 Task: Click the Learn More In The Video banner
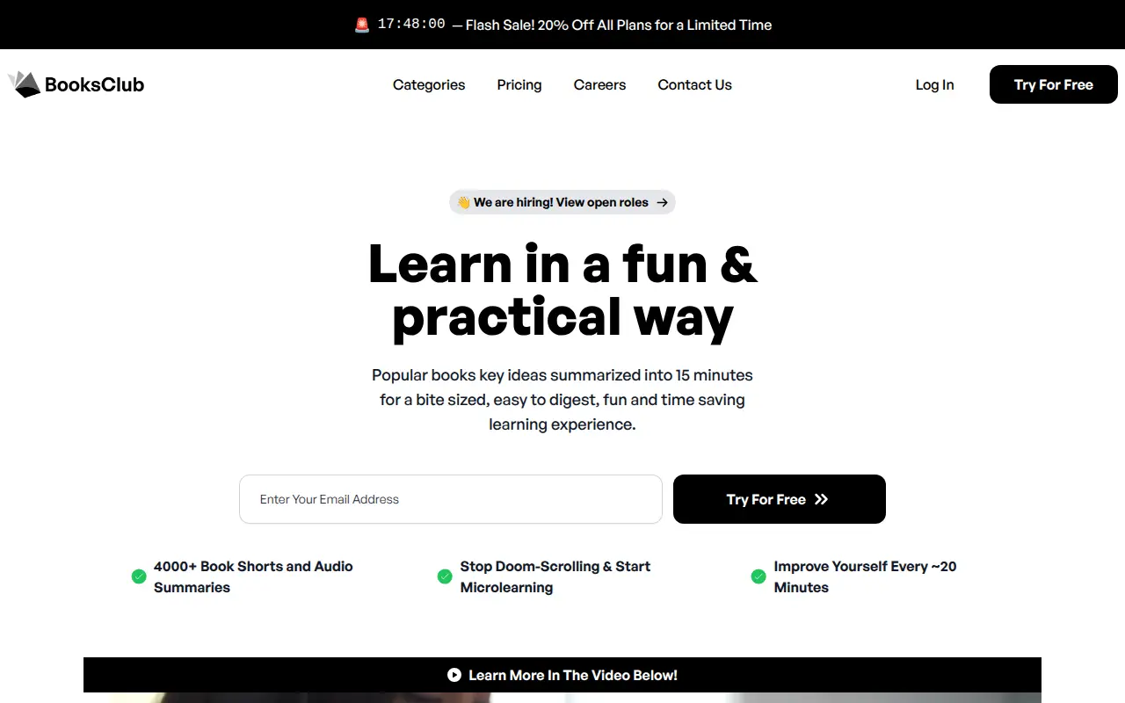coord(562,675)
